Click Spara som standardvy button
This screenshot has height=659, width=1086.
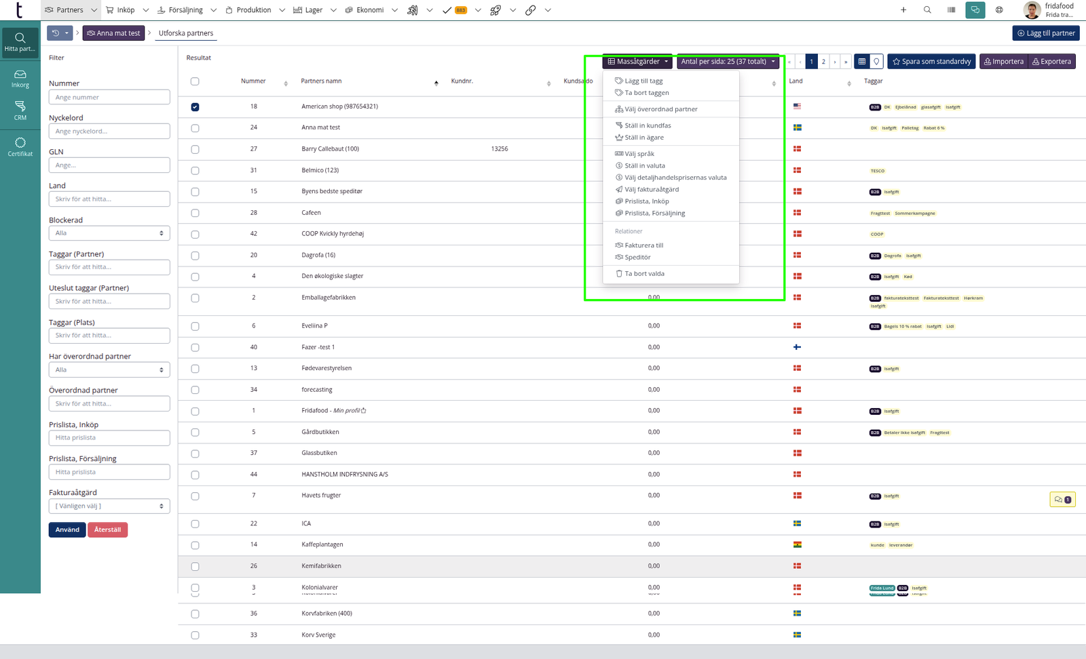click(x=931, y=62)
